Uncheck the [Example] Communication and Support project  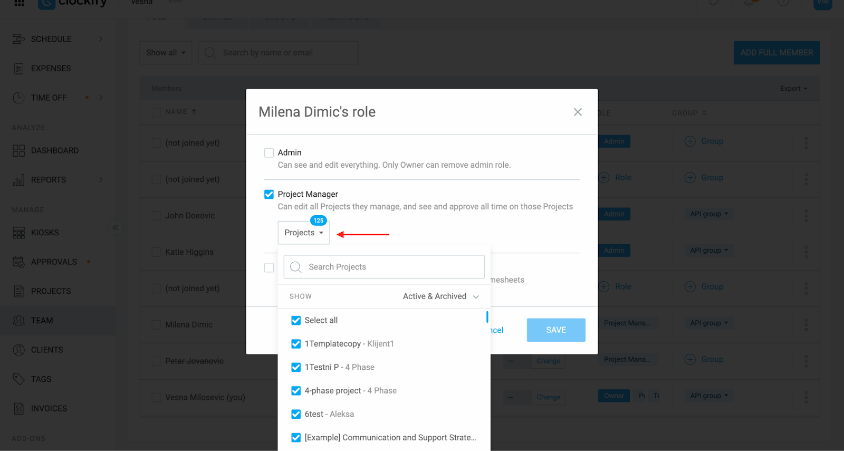pos(296,438)
